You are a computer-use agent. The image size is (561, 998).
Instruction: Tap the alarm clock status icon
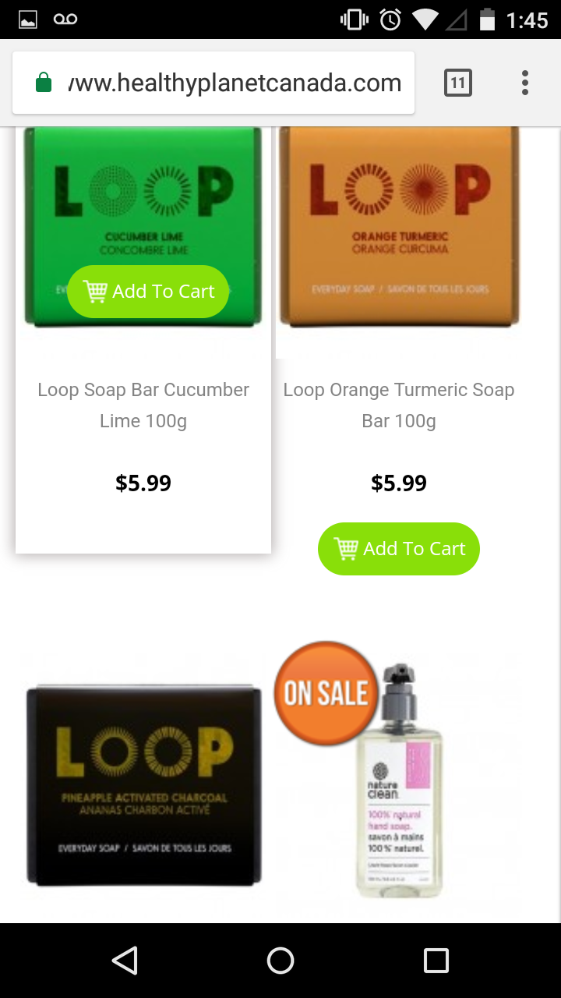click(390, 19)
